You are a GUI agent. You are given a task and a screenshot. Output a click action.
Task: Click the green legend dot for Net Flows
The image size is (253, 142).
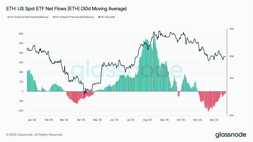pyautogui.click(x=8, y=17)
